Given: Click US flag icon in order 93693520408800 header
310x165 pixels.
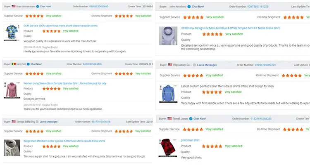Looking at the screenshot, I should [14, 7].
